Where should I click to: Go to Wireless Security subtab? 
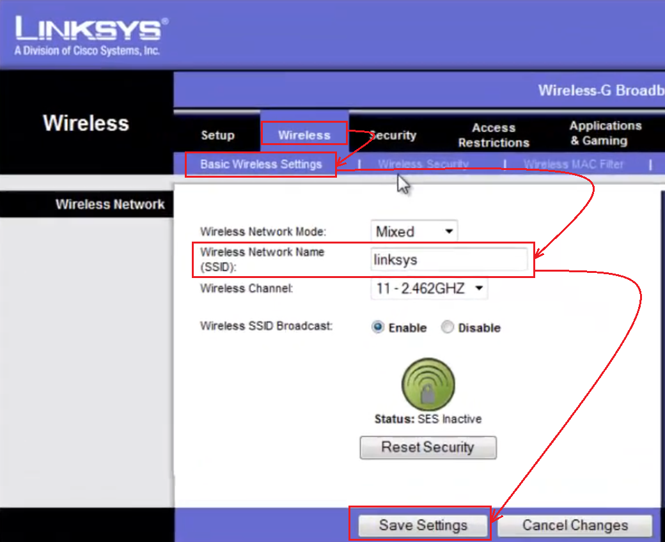pos(423,164)
